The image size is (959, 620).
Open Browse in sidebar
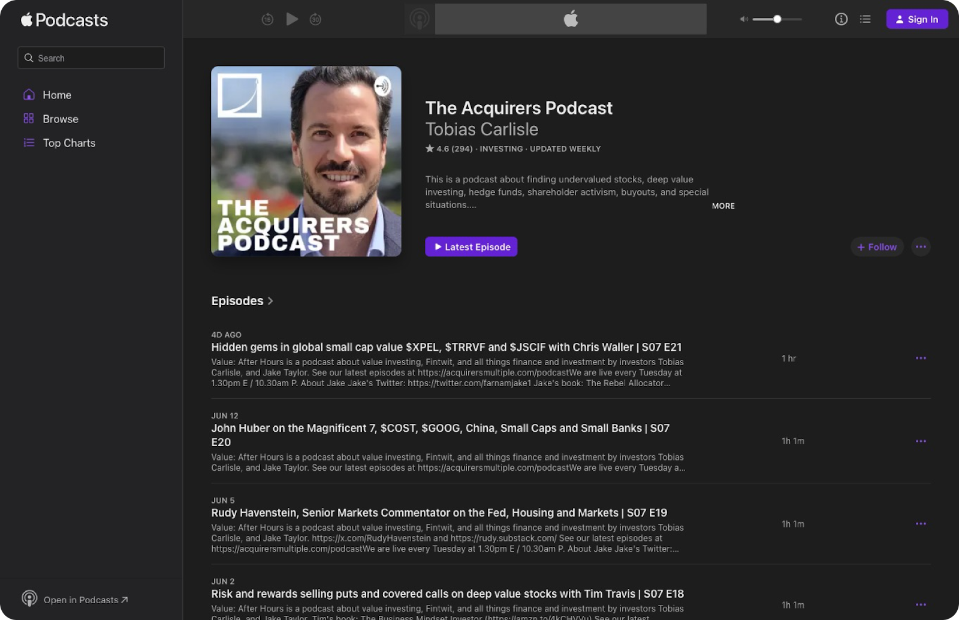(61, 119)
